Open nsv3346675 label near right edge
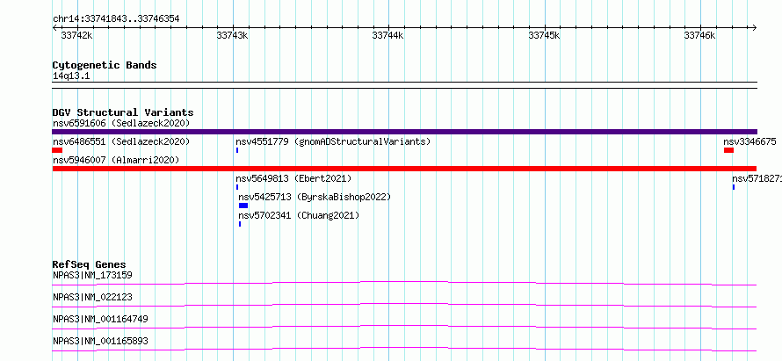 point(749,141)
